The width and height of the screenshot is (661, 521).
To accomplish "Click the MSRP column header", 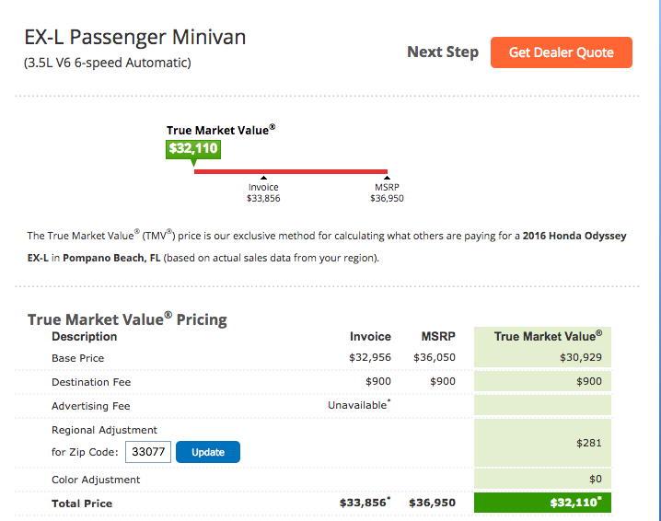I will (x=438, y=336).
